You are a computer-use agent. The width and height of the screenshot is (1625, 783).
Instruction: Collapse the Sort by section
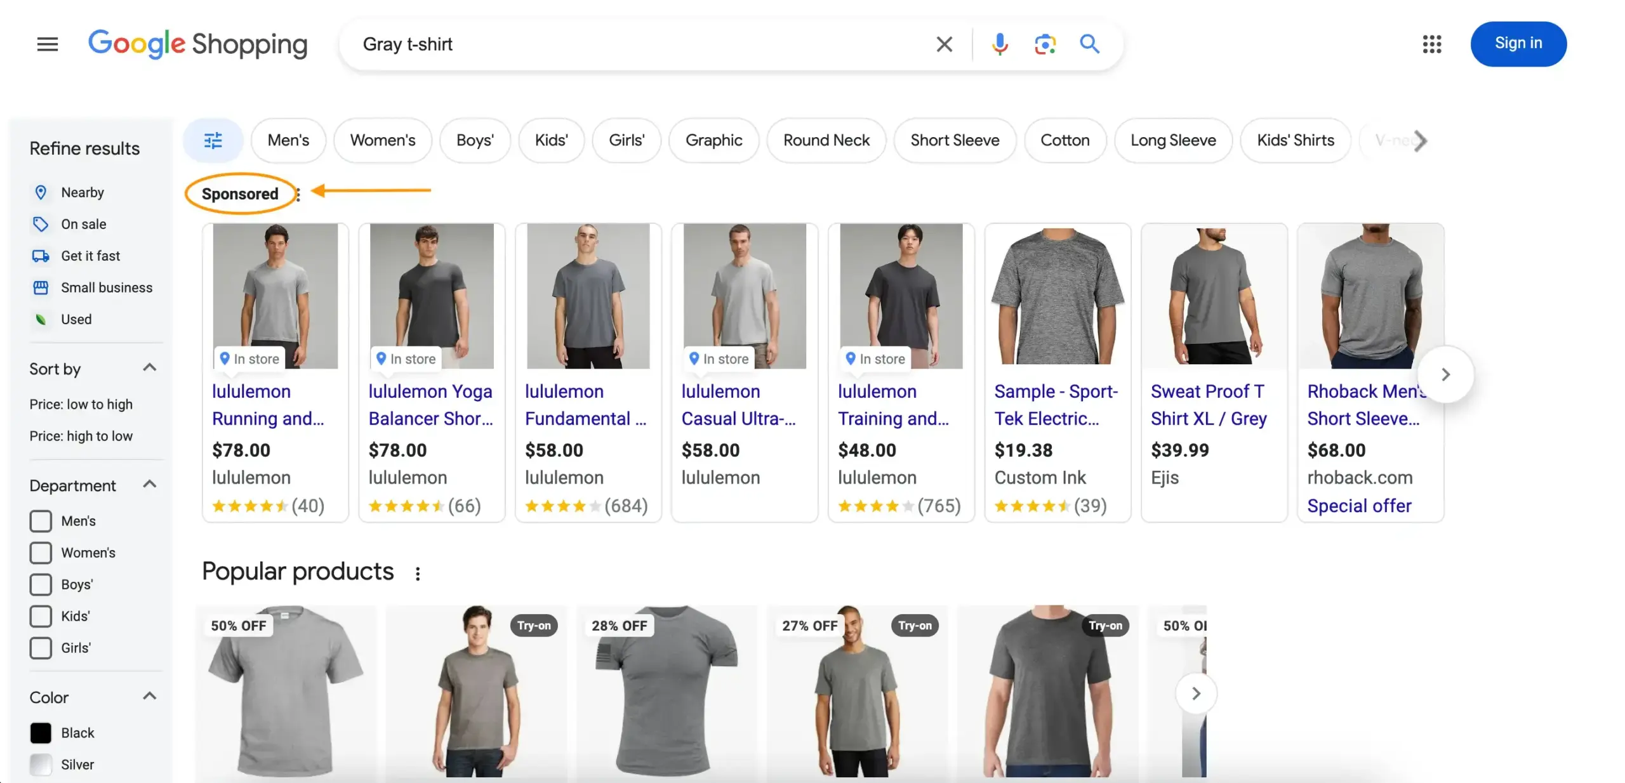click(x=150, y=368)
